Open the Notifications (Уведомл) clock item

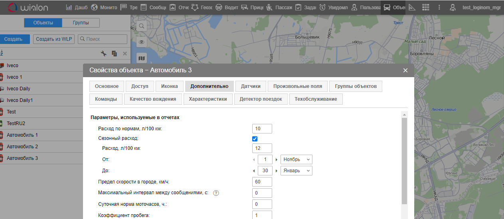coord(334,7)
